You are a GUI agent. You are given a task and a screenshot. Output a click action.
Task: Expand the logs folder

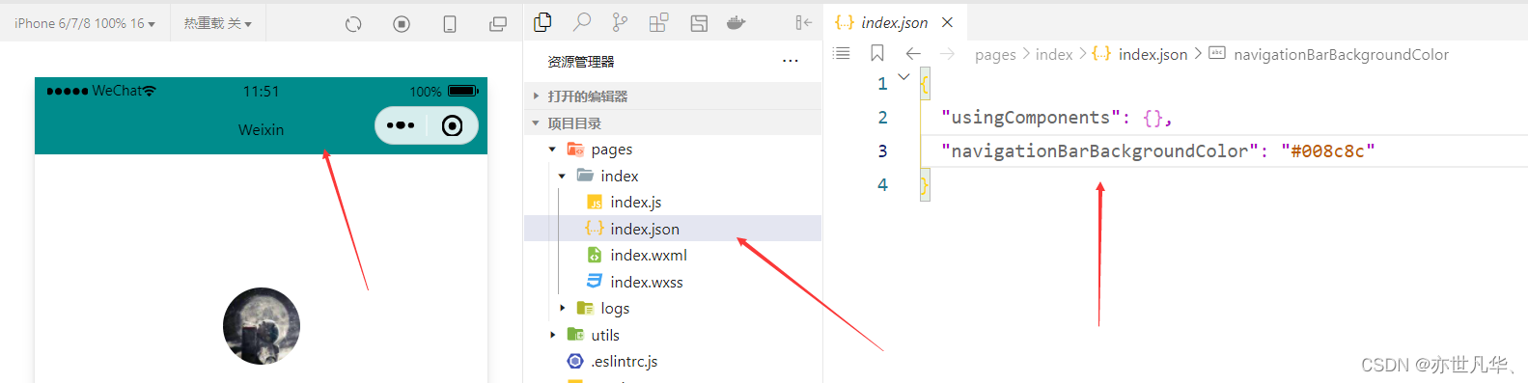(x=562, y=308)
